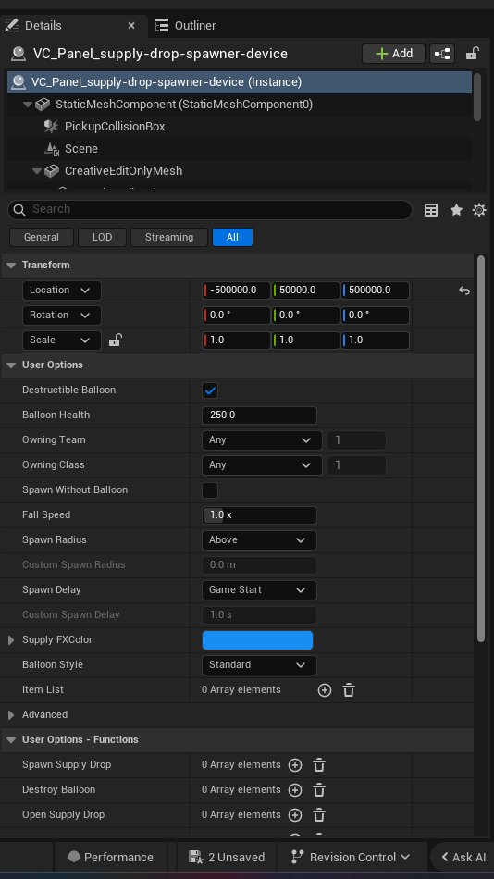Select the LOD filter tab
Viewport: 494px width, 879px height.
pos(102,237)
